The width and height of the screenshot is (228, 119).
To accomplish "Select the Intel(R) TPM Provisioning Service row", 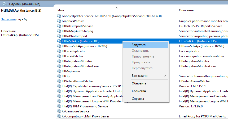I will (x=85, y=106).
